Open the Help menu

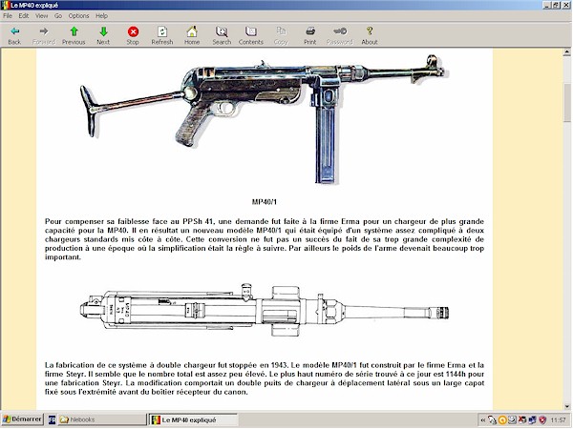click(101, 15)
